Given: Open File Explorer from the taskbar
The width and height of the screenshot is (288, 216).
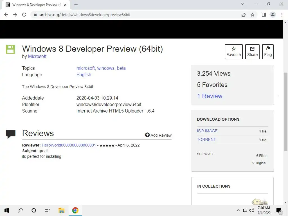Looking at the screenshot, I should [61, 210].
